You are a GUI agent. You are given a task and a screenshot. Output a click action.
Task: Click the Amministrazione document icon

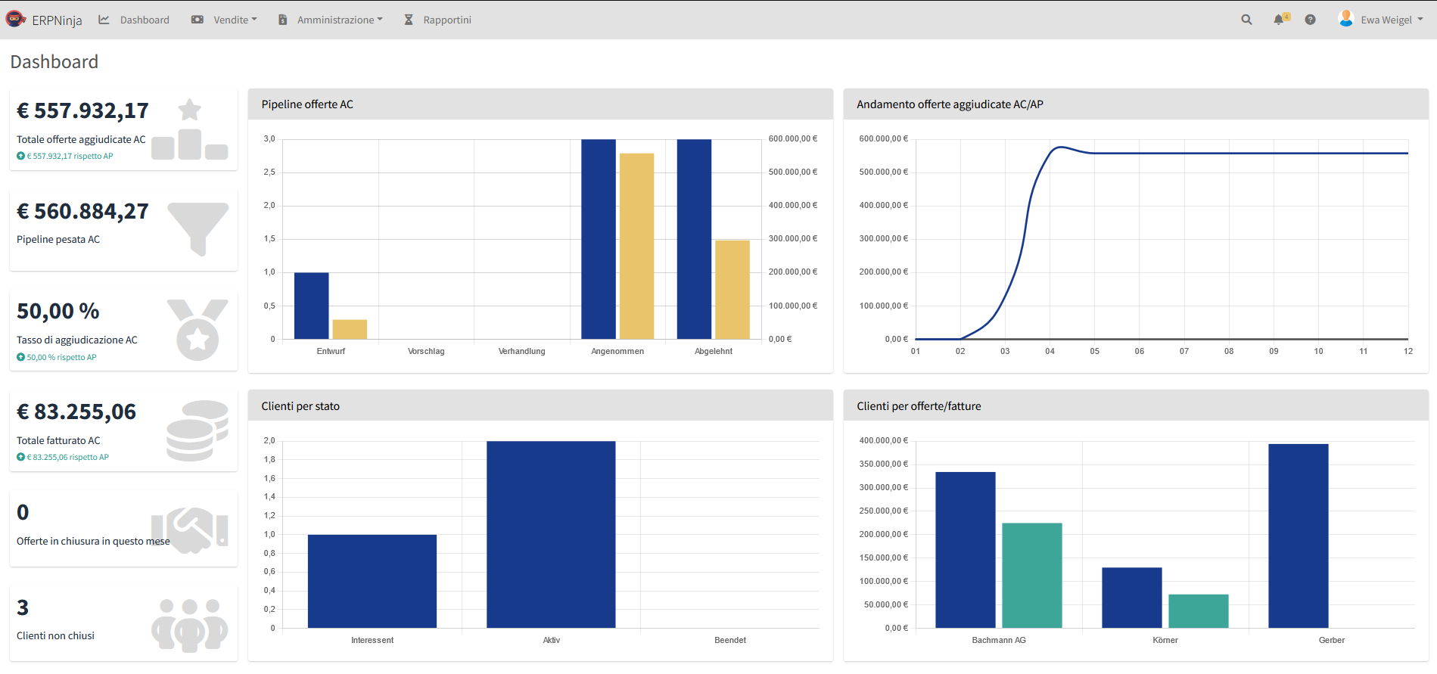click(282, 20)
